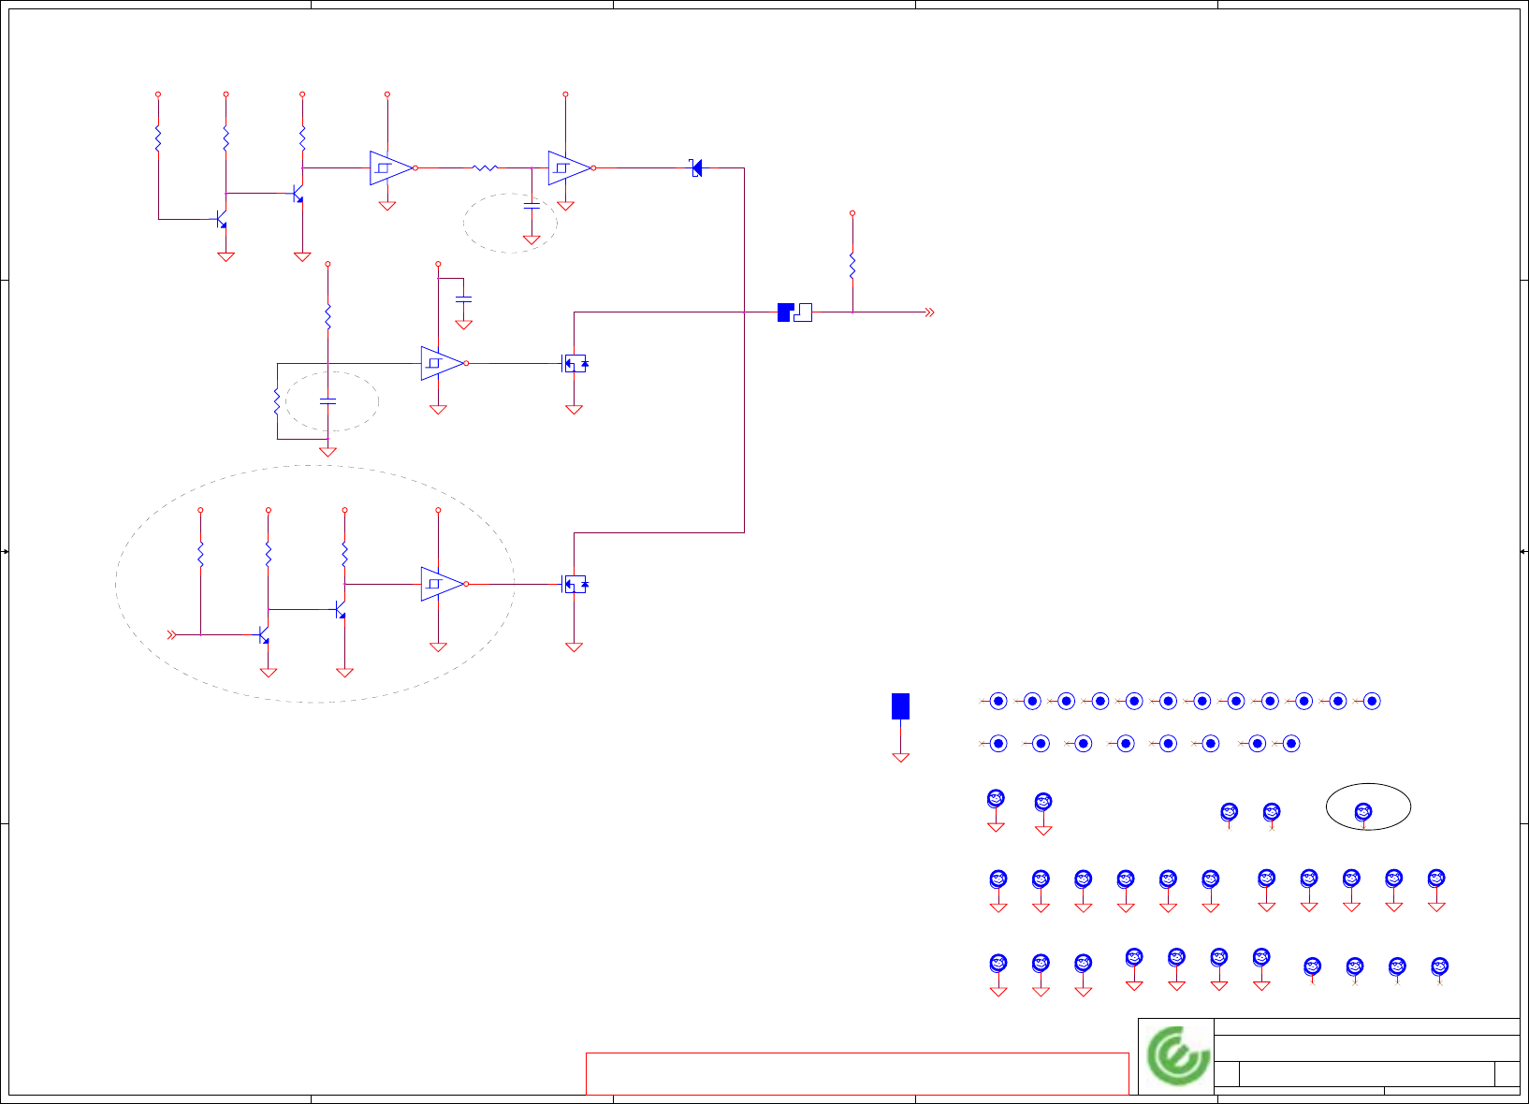Select the MOSFET nearest the decoupling capacitor

574,364
